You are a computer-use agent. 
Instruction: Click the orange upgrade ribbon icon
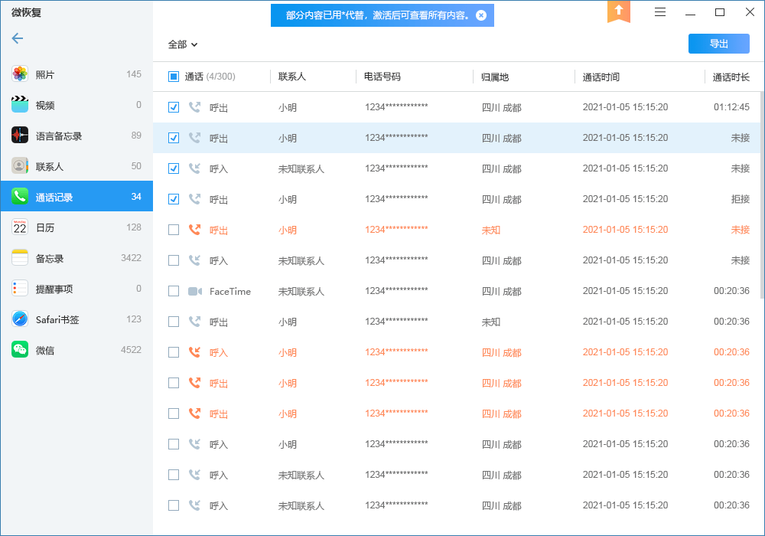coord(618,12)
